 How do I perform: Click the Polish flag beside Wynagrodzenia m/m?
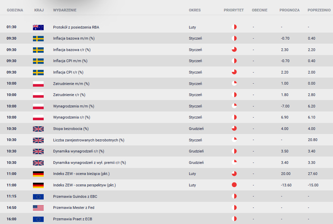point(38,106)
